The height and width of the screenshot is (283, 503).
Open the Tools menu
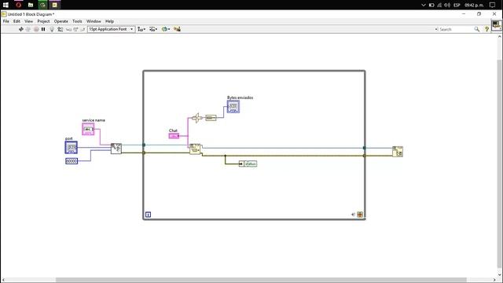[77, 21]
